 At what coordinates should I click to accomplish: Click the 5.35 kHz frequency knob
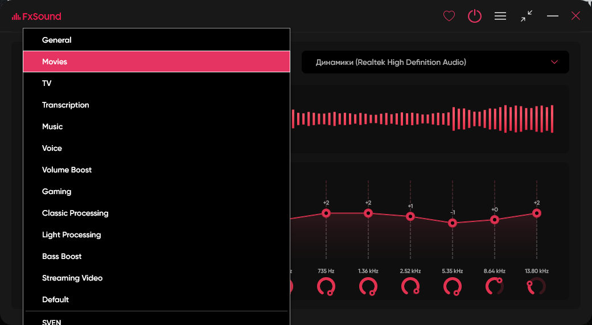(x=453, y=286)
